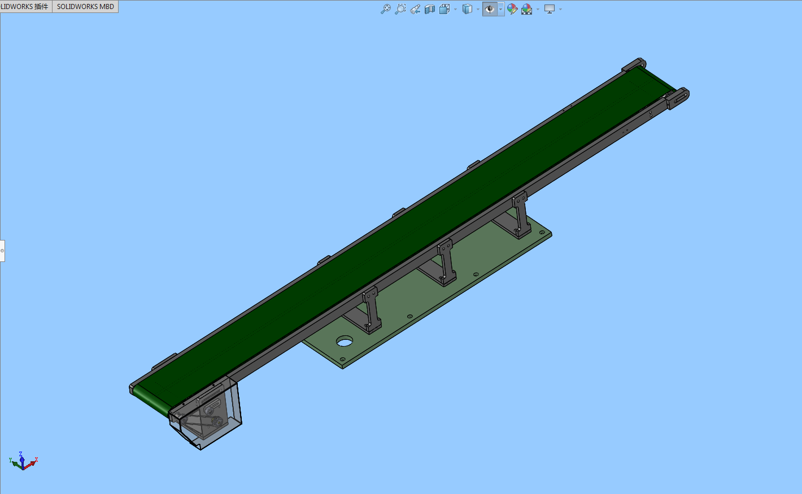
Task: Open the View Orientation cube icon
Action: (x=444, y=9)
